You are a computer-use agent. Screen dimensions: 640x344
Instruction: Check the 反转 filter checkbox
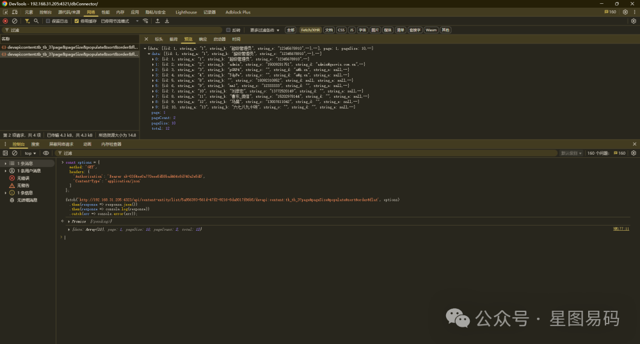(228, 30)
